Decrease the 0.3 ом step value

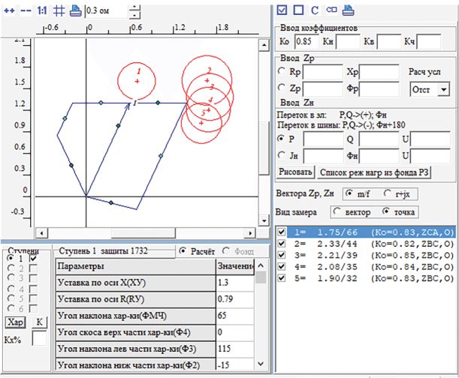pos(134,15)
